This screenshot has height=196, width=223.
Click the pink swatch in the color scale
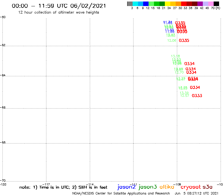211,4
